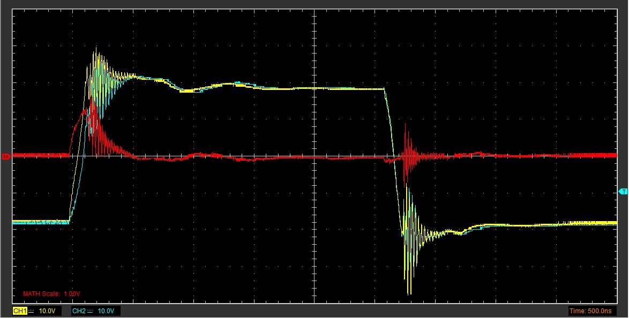Click where the rising edge begins
The height and width of the screenshot is (318, 629).
pyautogui.click(x=70, y=221)
